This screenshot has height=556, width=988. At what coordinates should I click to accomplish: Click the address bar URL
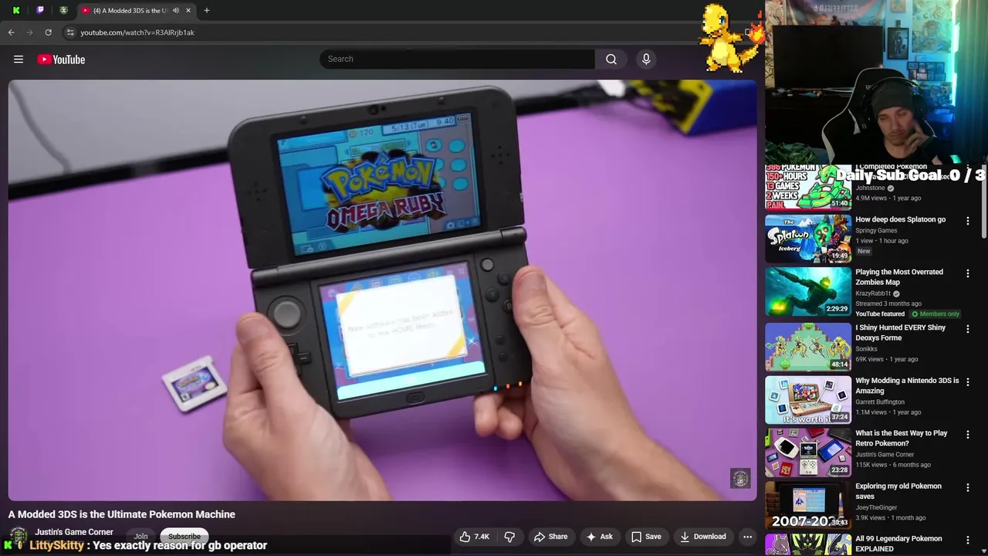tap(137, 32)
